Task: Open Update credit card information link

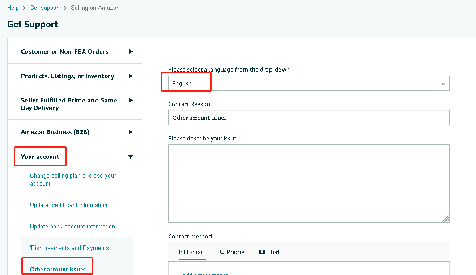Action: tap(68, 205)
